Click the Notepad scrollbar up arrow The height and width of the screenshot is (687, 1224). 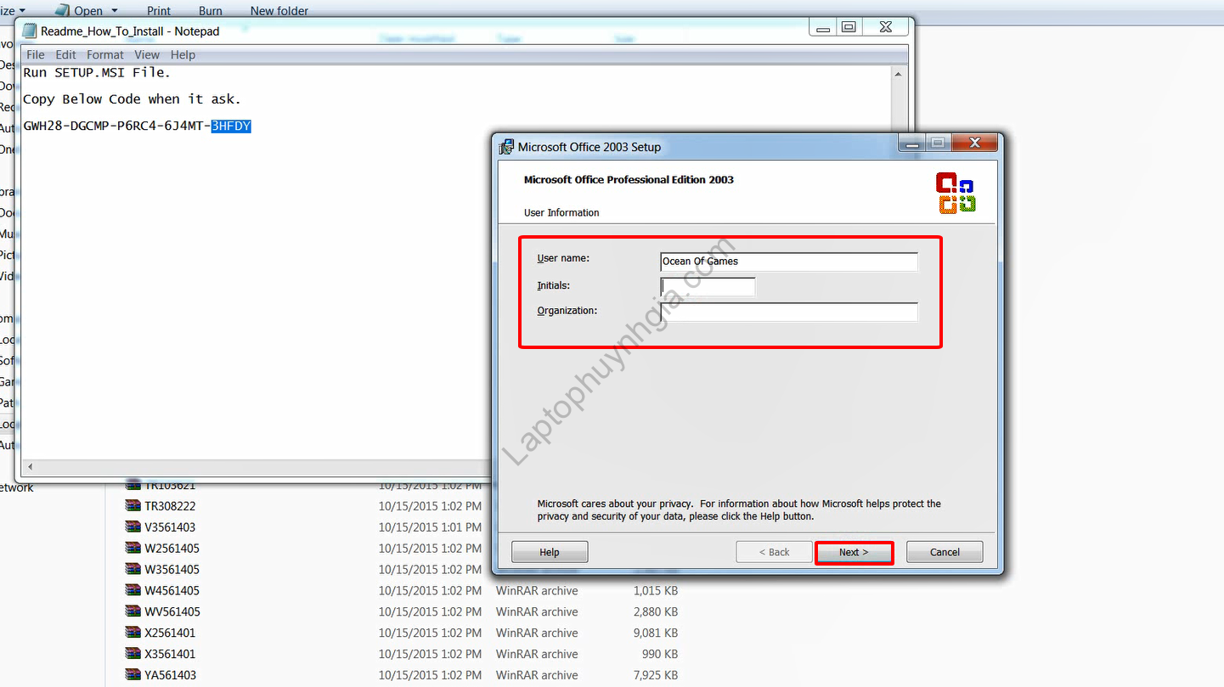point(898,75)
